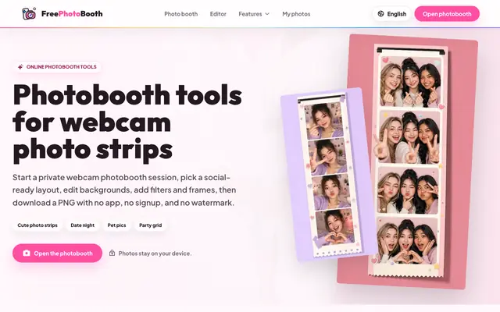Click the FreePhotoBooth brand name
The width and height of the screenshot is (500, 312).
(72, 14)
